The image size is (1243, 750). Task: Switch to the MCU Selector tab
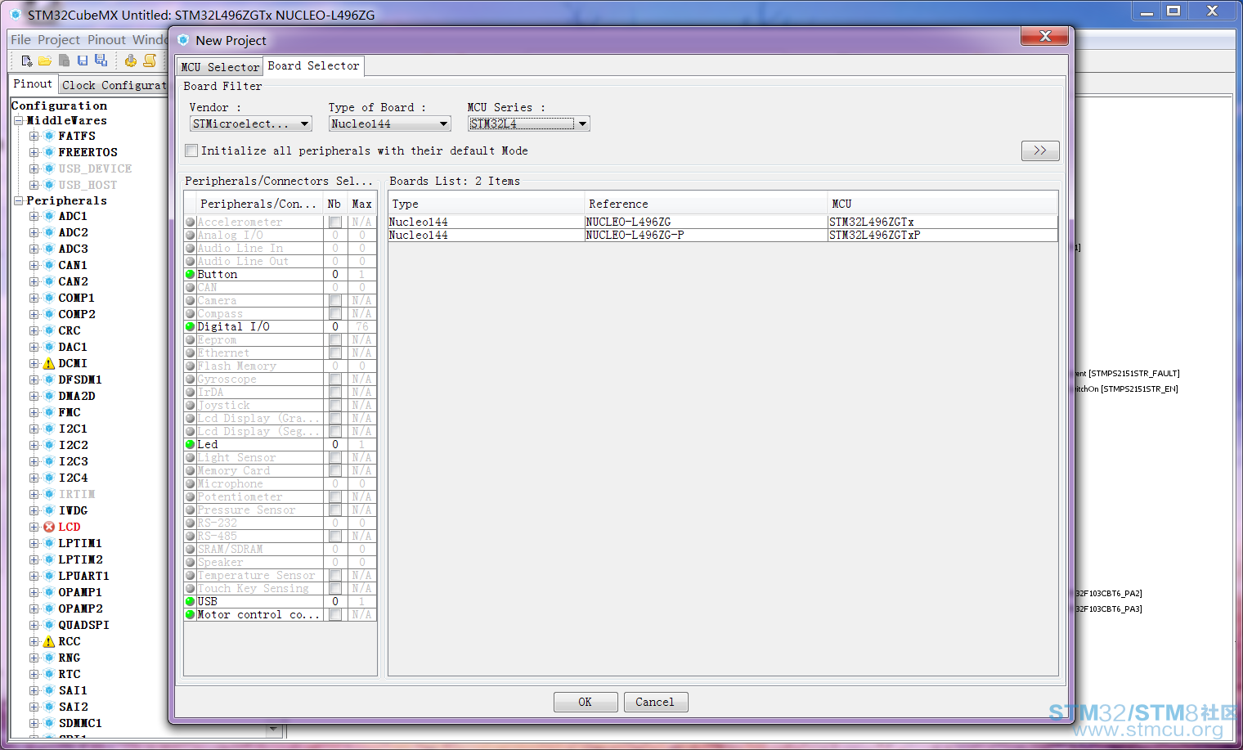pyautogui.click(x=220, y=67)
